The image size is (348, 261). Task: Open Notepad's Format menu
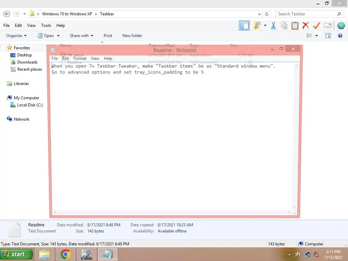click(80, 58)
